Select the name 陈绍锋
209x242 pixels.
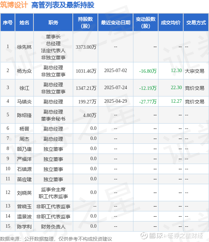(x=24, y=115)
